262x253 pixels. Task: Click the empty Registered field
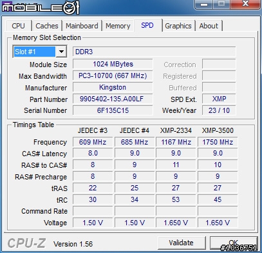(x=219, y=76)
